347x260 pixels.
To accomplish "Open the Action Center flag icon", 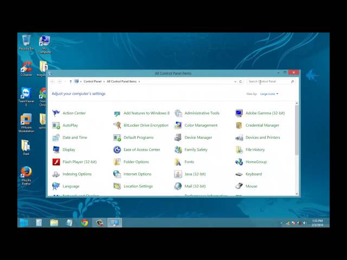I will click(x=56, y=113).
